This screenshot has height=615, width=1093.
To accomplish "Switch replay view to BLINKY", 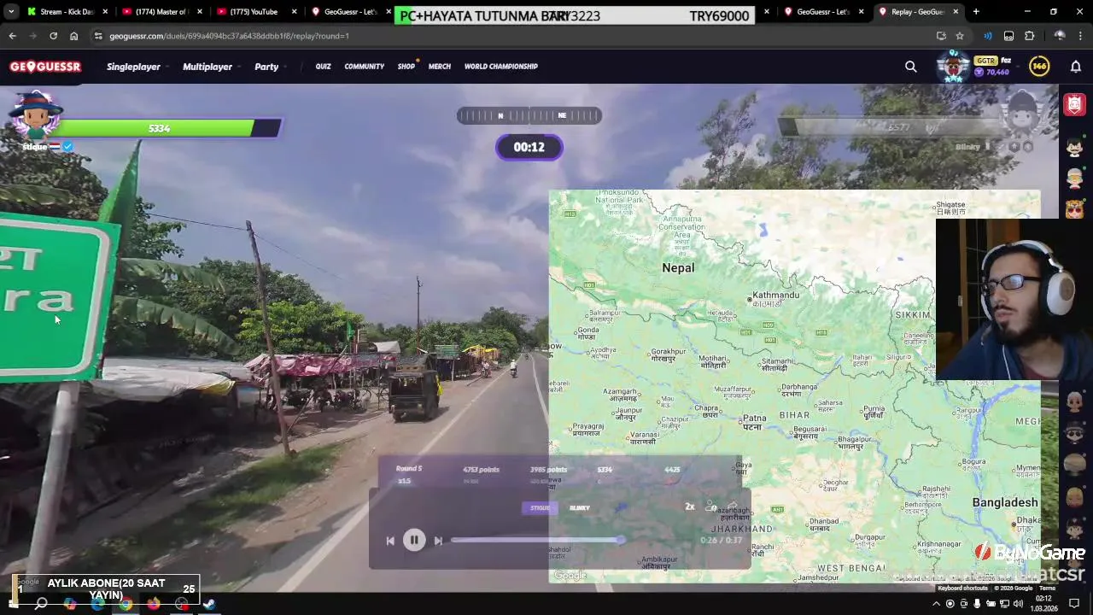I will [580, 508].
